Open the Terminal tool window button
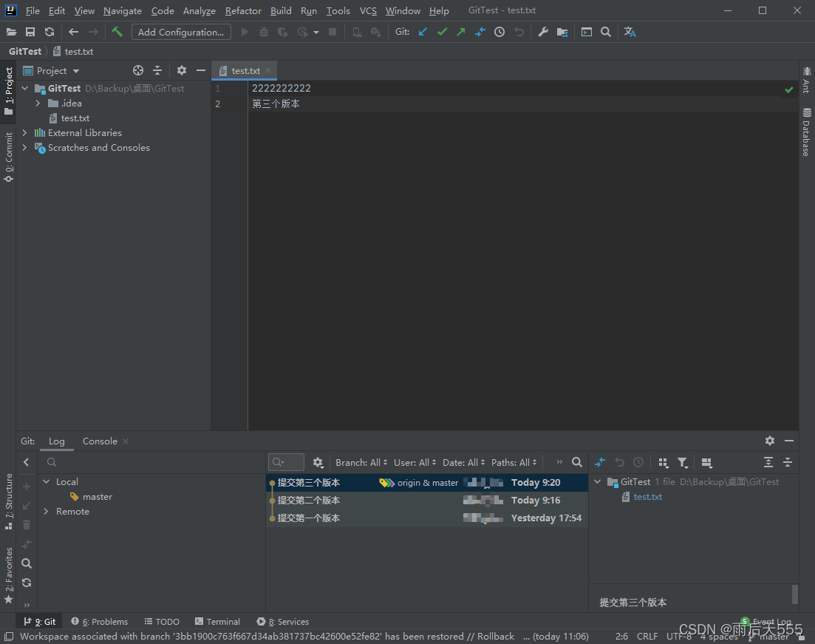 click(217, 622)
